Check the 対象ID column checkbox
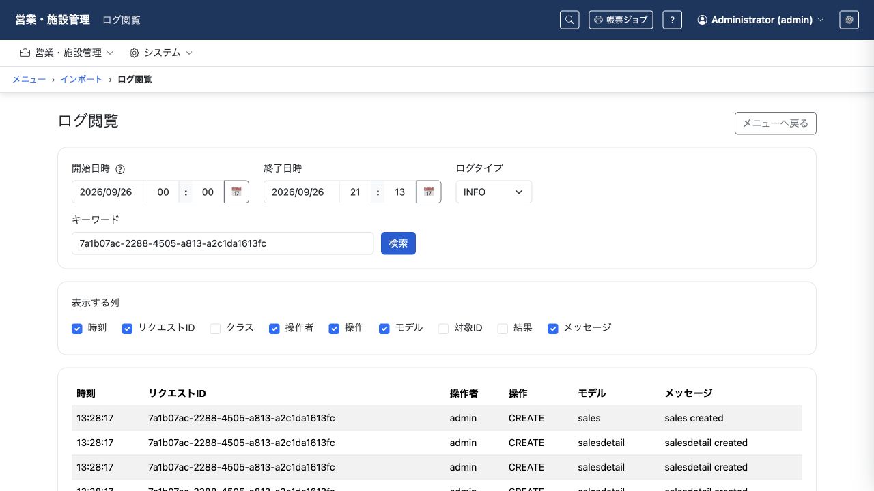The height and width of the screenshot is (491, 874). [x=443, y=329]
